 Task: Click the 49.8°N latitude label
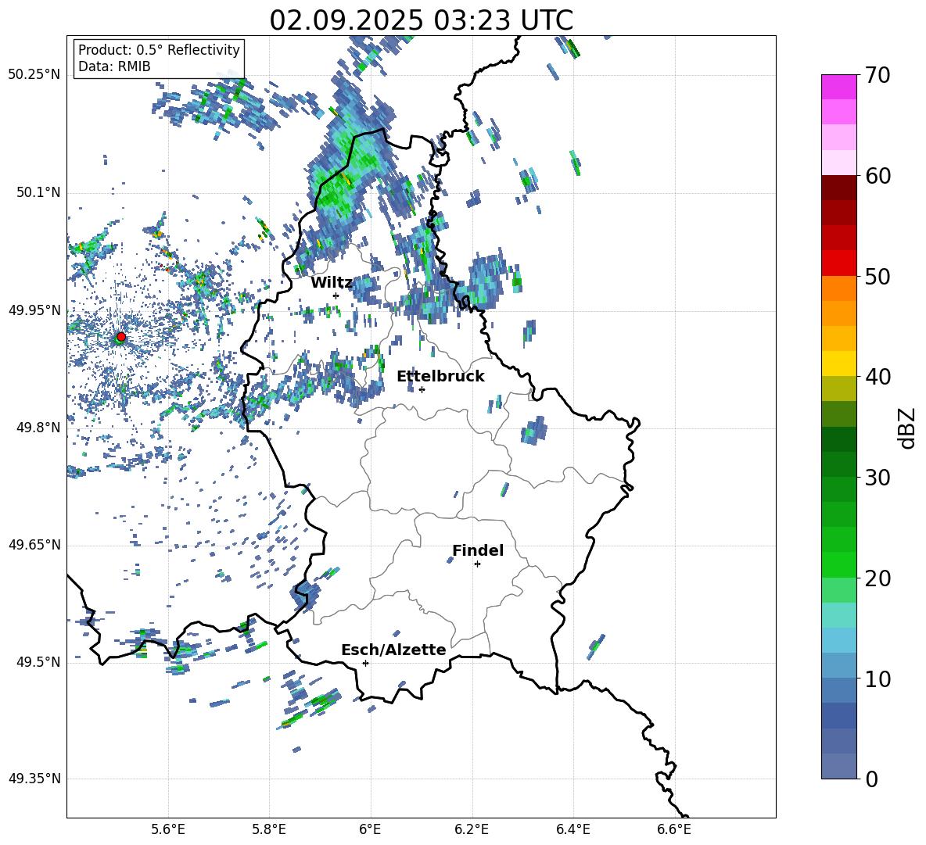pos(38,428)
